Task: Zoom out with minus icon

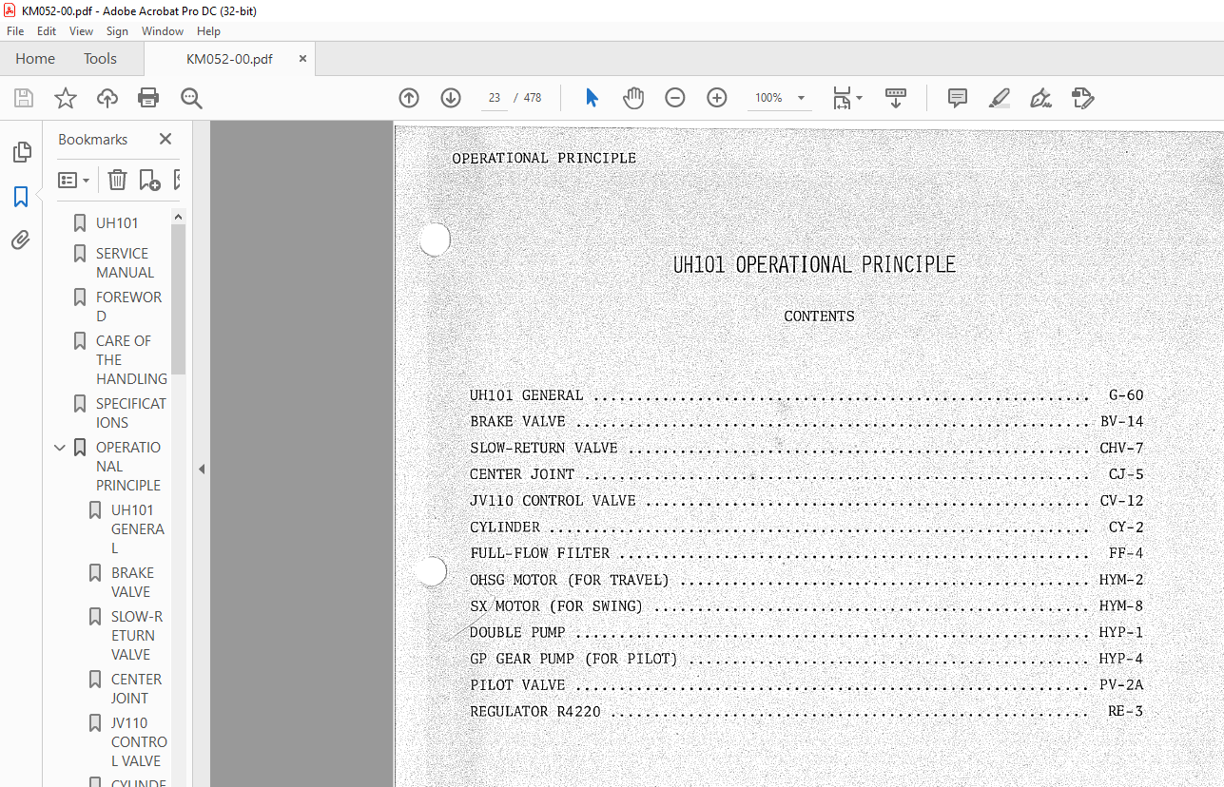Action: pyautogui.click(x=675, y=98)
